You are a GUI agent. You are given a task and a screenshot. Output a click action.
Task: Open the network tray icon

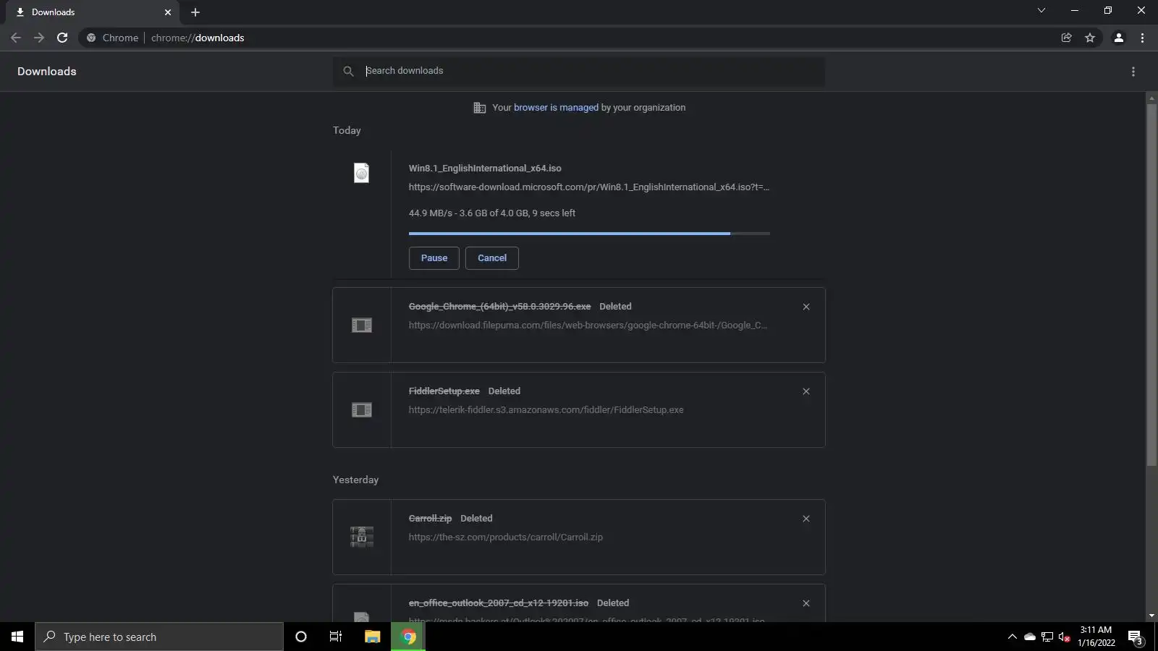[1047, 637]
